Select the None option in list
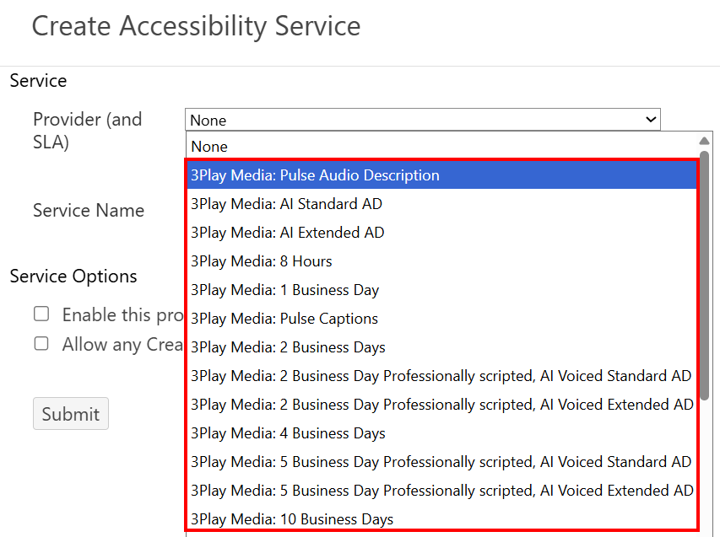 tap(441, 147)
